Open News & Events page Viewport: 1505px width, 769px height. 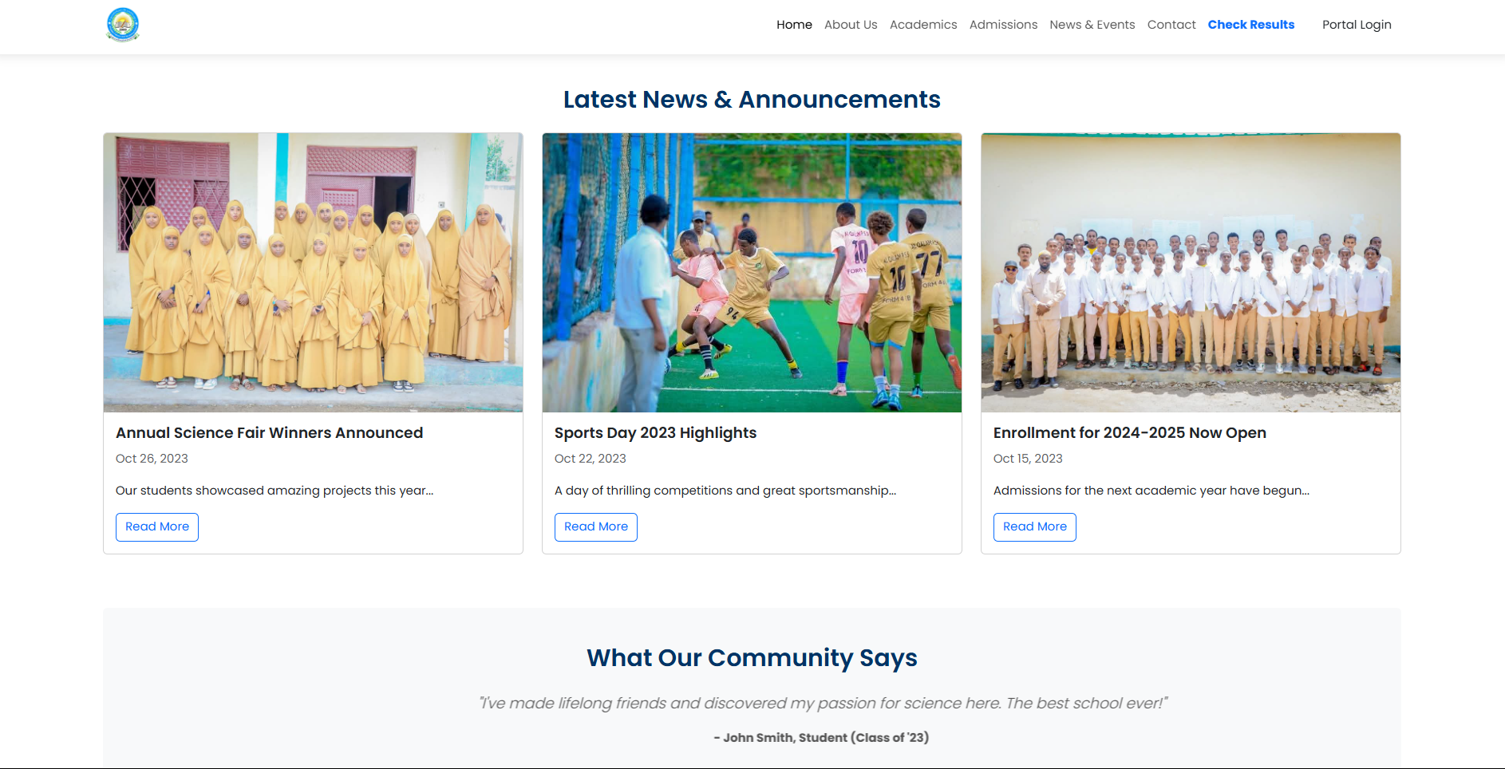[1092, 25]
